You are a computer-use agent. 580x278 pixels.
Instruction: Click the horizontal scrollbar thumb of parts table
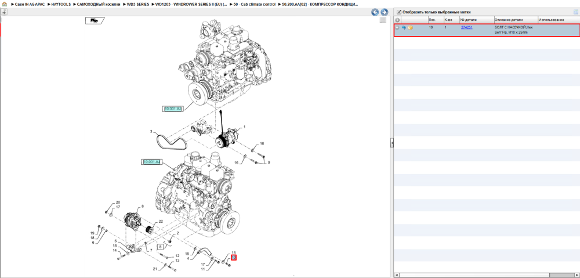pos(561,275)
